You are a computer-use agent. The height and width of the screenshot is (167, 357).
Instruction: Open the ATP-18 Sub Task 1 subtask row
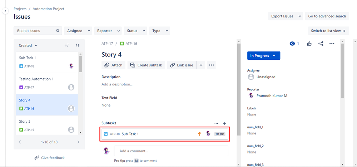(x=165, y=134)
